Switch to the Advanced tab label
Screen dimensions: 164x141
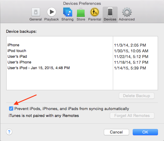point(127,19)
